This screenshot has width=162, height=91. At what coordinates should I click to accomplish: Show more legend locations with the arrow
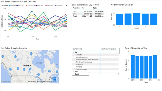point(66,5)
